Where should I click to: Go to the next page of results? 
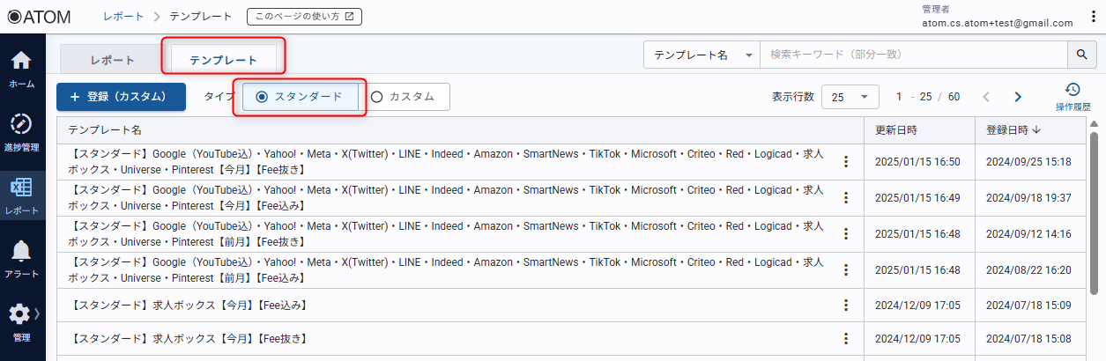pyautogui.click(x=1018, y=97)
